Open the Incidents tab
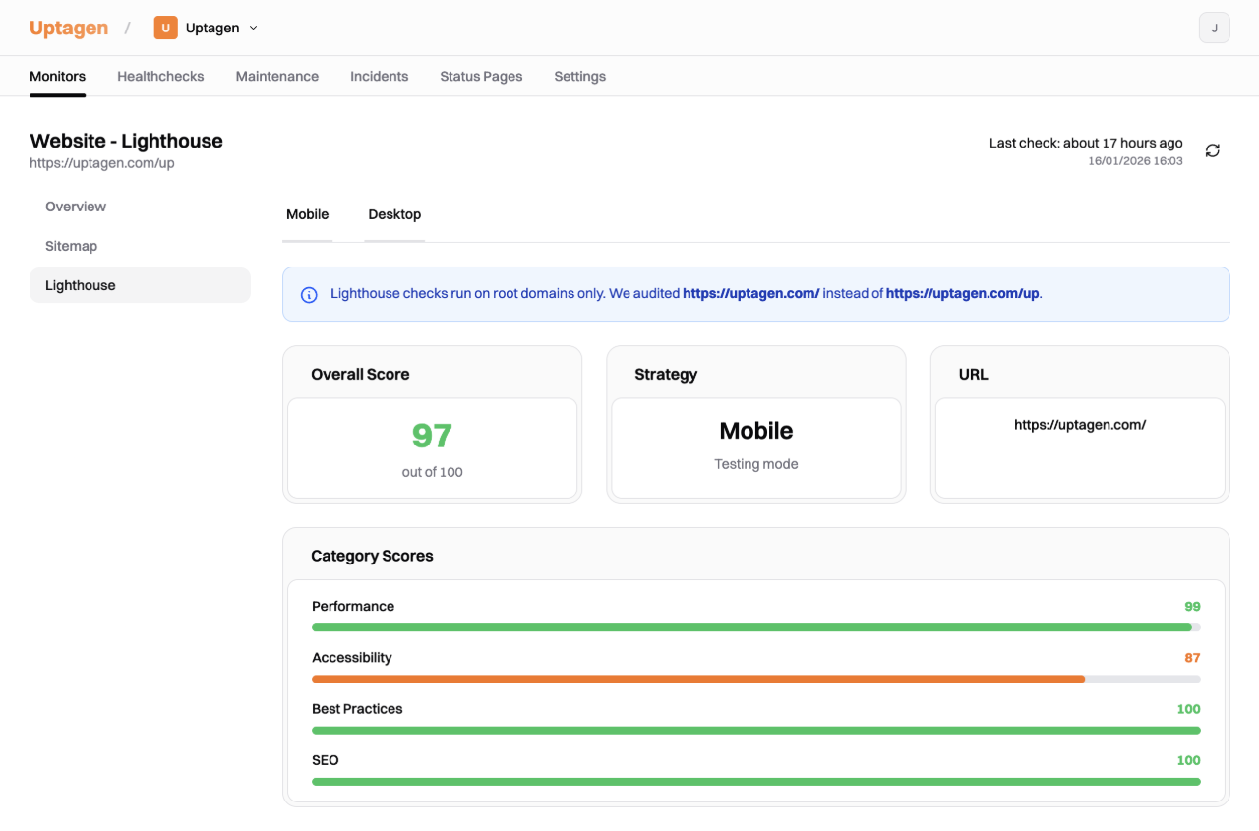Screen dimensions: 1259x831 click(379, 76)
